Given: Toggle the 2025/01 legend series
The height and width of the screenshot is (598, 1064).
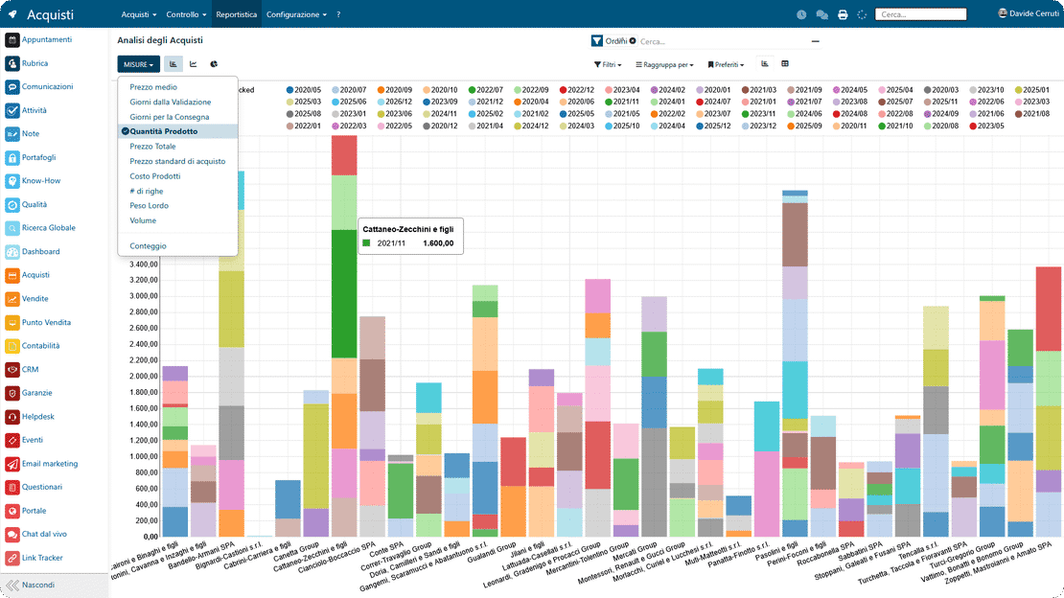Looking at the screenshot, I should (x=1032, y=89).
